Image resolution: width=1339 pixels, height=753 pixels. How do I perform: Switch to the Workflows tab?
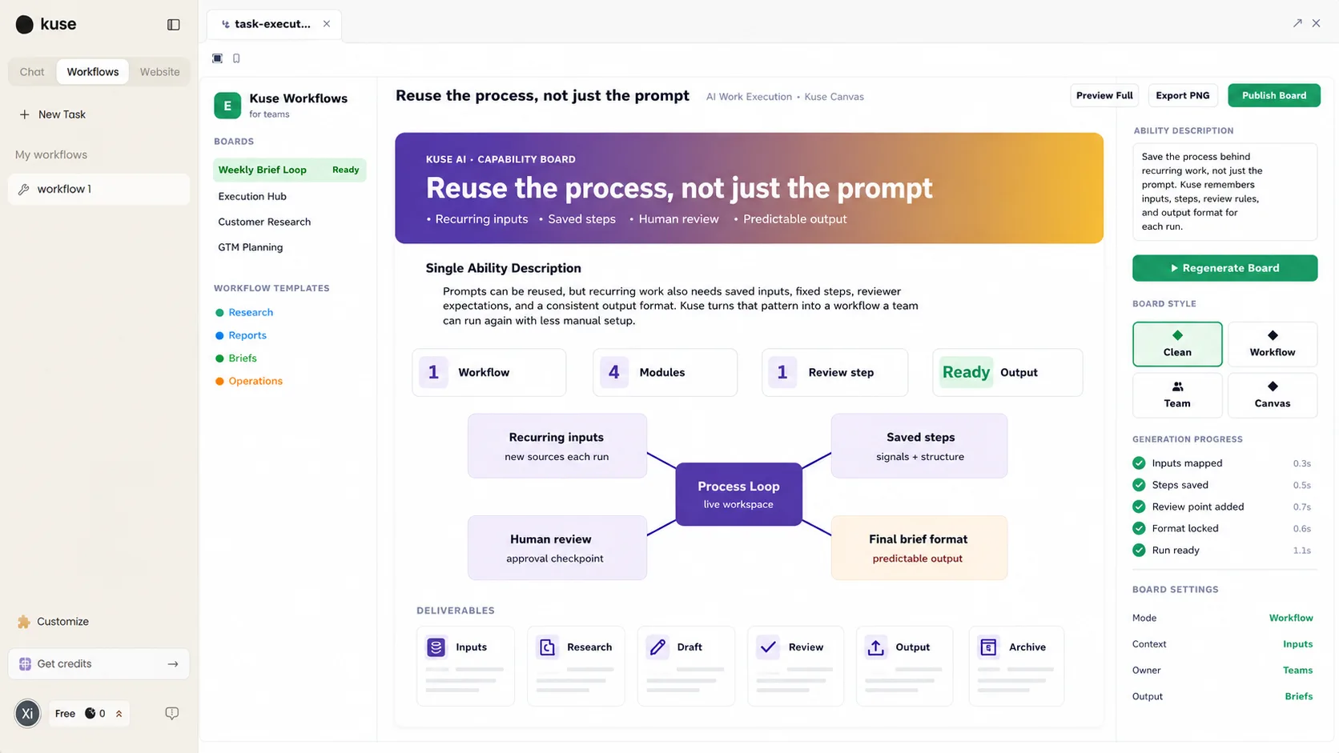point(93,72)
